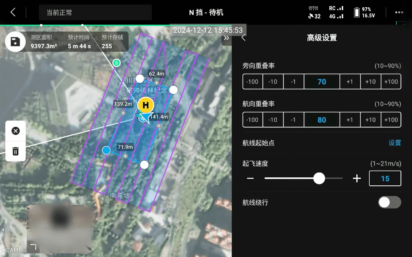This screenshot has height=257, width=412.
Task: Click the circular X clear icon
Action: 16,131
